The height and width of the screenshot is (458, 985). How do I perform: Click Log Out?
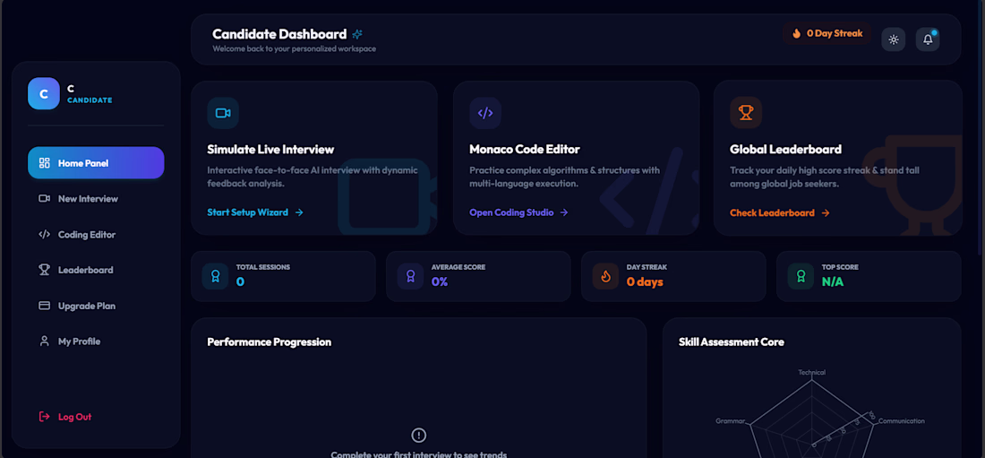pos(65,417)
